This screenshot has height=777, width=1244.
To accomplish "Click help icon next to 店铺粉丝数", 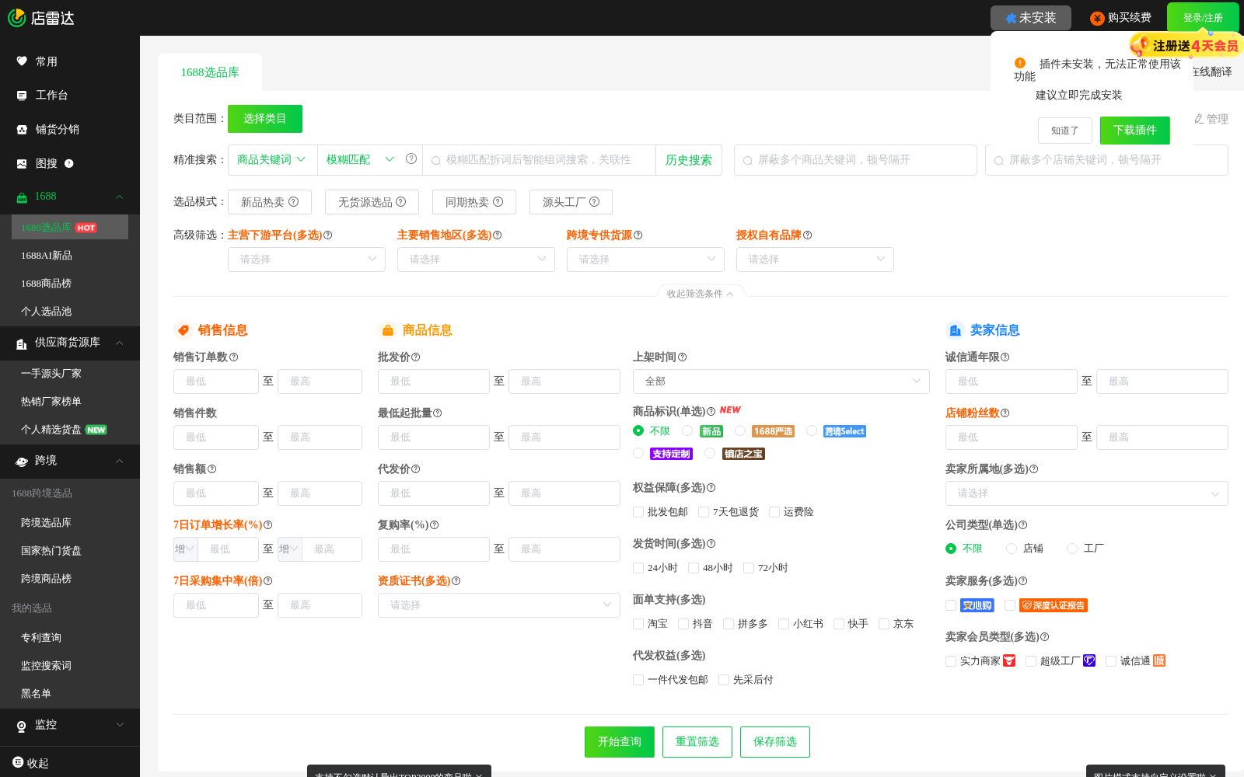I will pyautogui.click(x=1005, y=413).
